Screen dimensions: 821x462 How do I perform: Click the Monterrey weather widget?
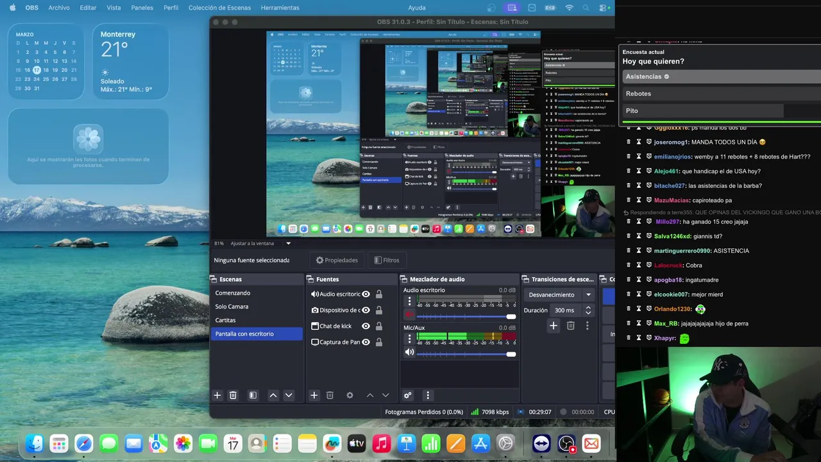131,62
